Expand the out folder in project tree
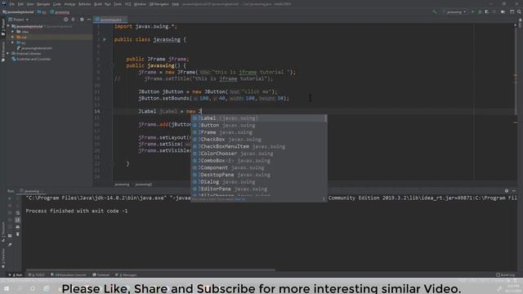 (x=13, y=37)
